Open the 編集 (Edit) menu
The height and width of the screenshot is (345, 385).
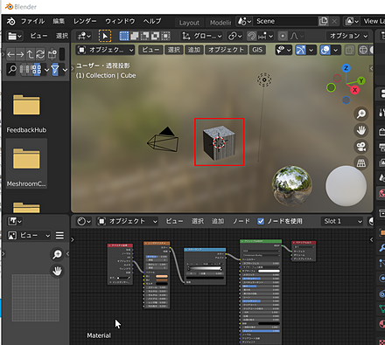[59, 21]
